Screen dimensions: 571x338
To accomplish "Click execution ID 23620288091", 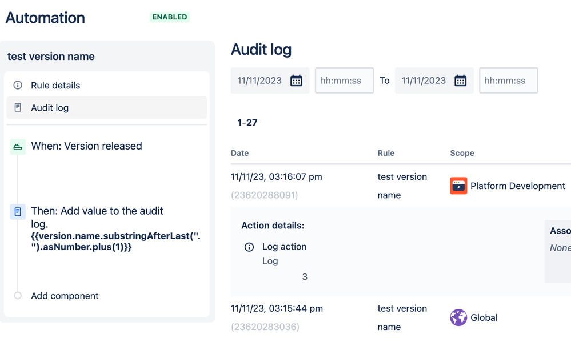I will pyautogui.click(x=265, y=195).
